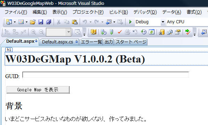Click the Zoom Out magnifier icon
Screen dimensions: 208x125
click(41, 32)
